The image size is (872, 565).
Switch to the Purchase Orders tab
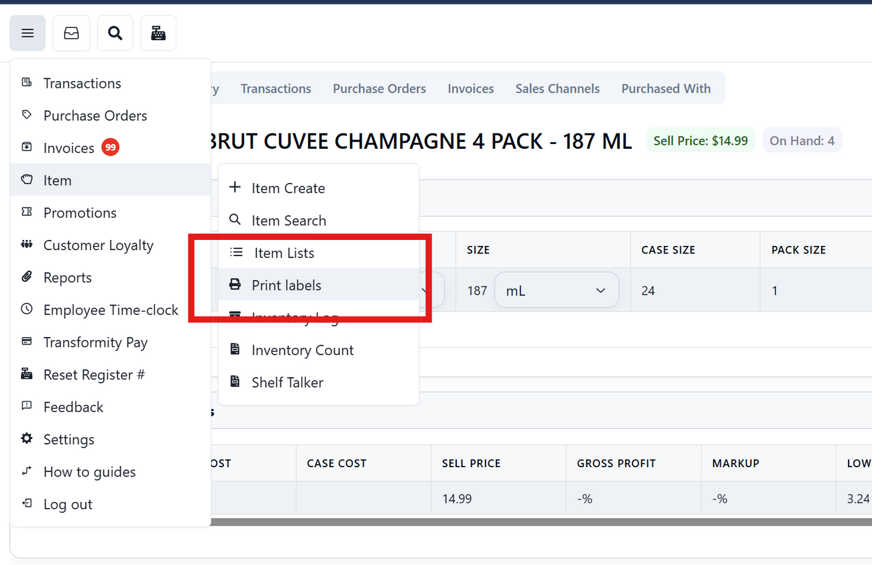coord(379,88)
